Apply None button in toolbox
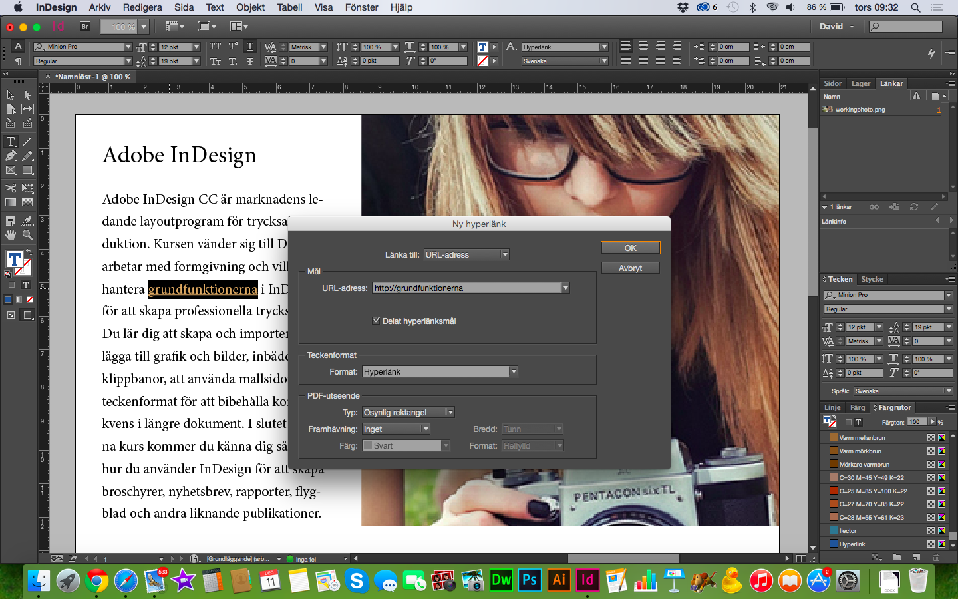Image resolution: width=958 pixels, height=599 pixels. pos(29,299)
